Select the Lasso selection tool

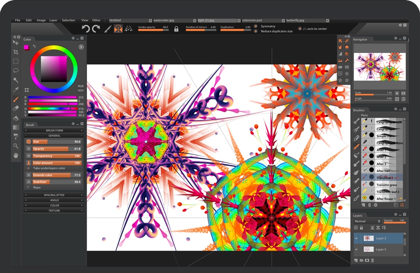[x=16, y=71]
